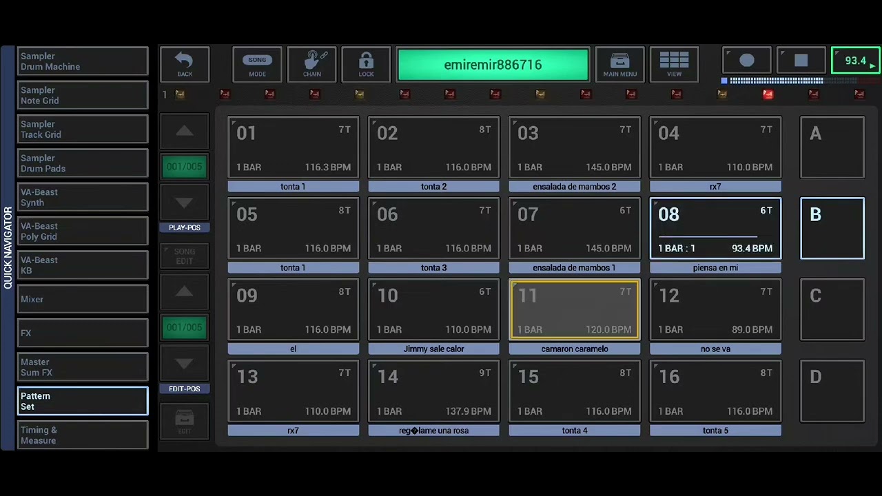
Task: Click the Edit drawer icon below EDIT-POS
Action: pyautogui.click(x=184, y=421)
